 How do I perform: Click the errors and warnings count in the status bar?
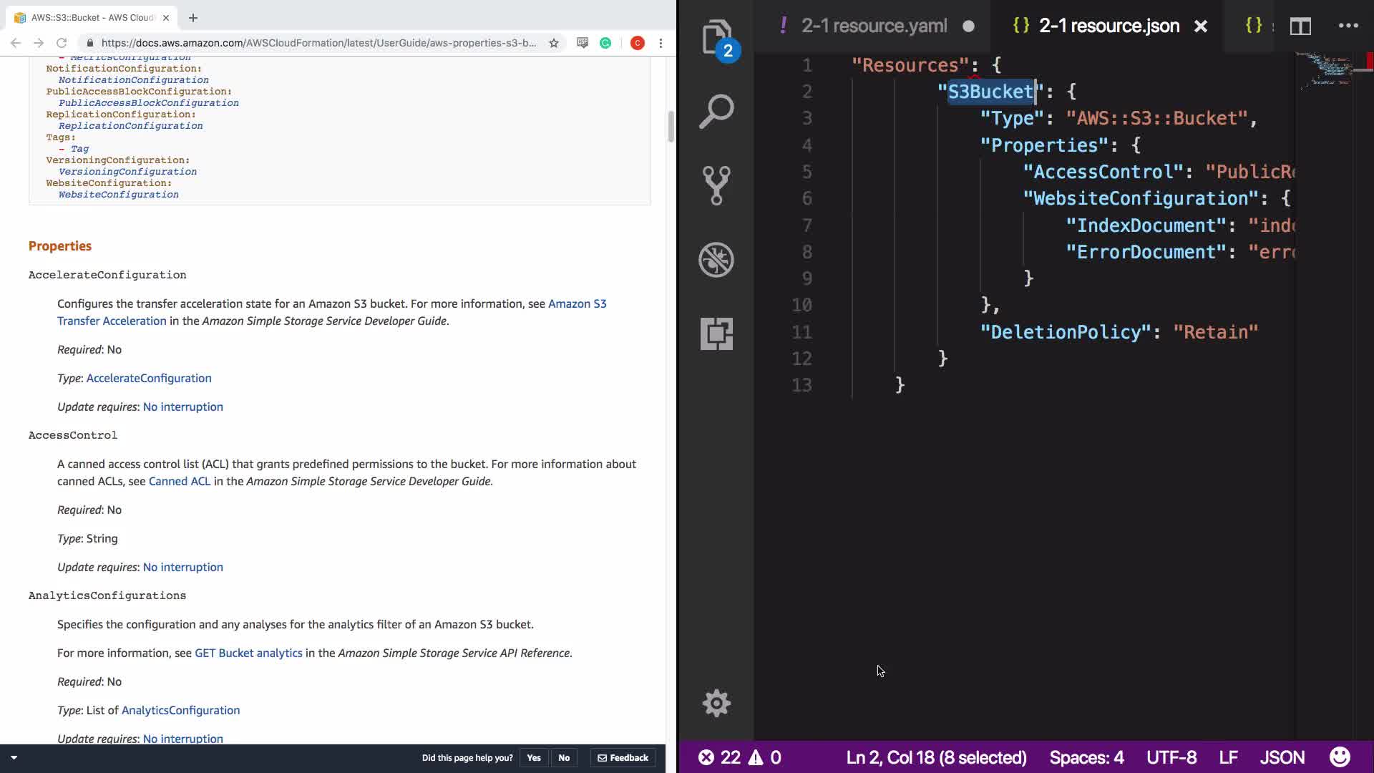click(739, 757)
